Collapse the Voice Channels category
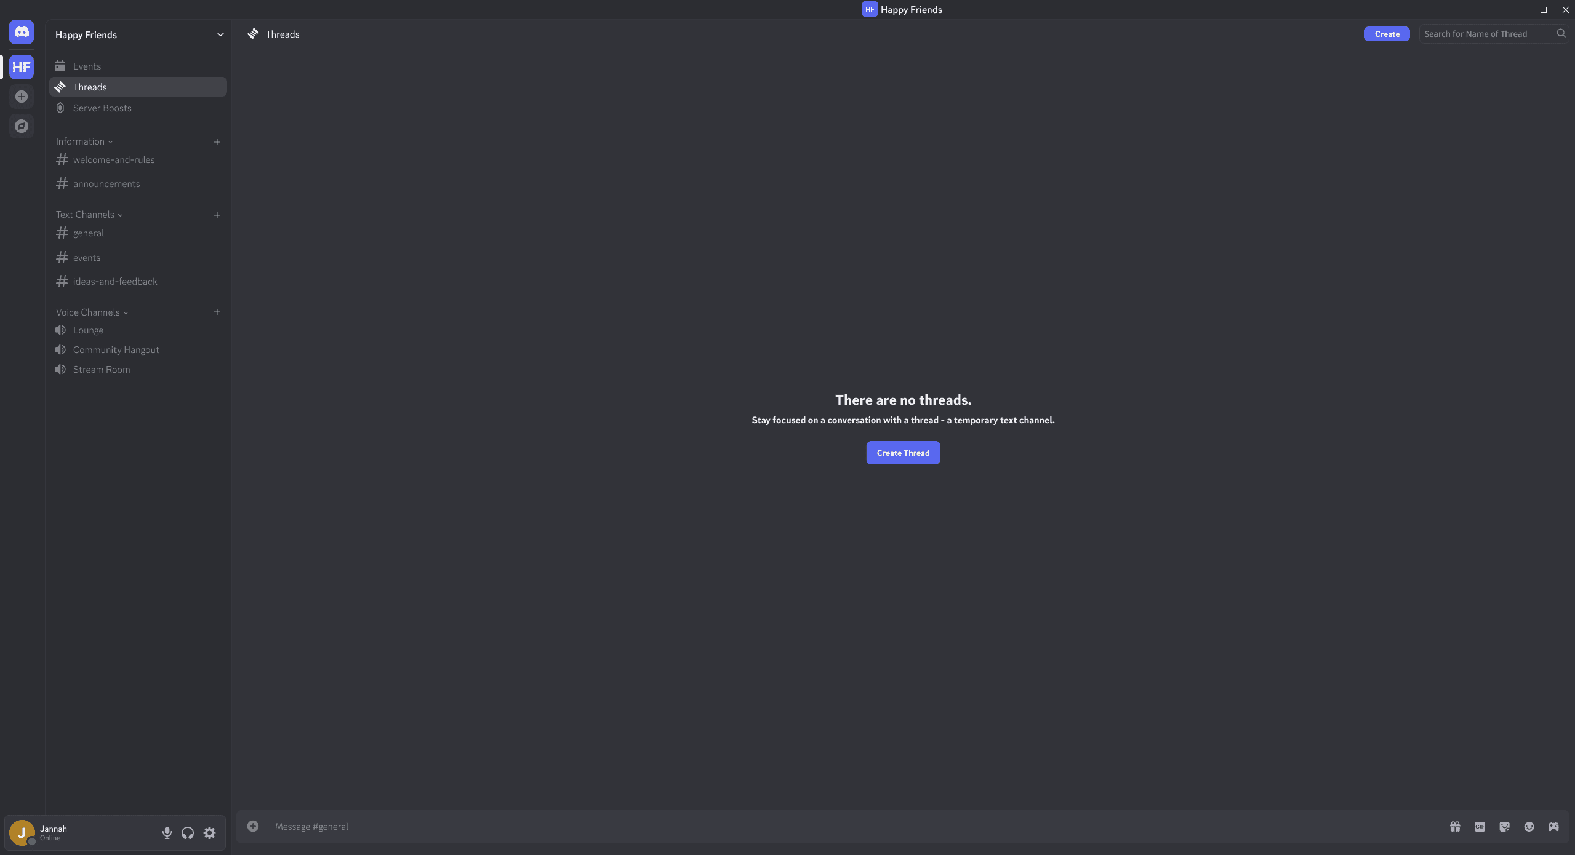The width and height of the screenshot is (1575, 855). [92, 312]
